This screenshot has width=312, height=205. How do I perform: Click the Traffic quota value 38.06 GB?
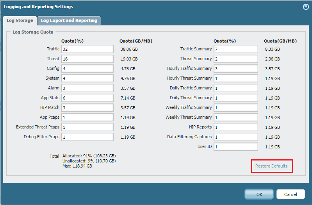[129, 49]
